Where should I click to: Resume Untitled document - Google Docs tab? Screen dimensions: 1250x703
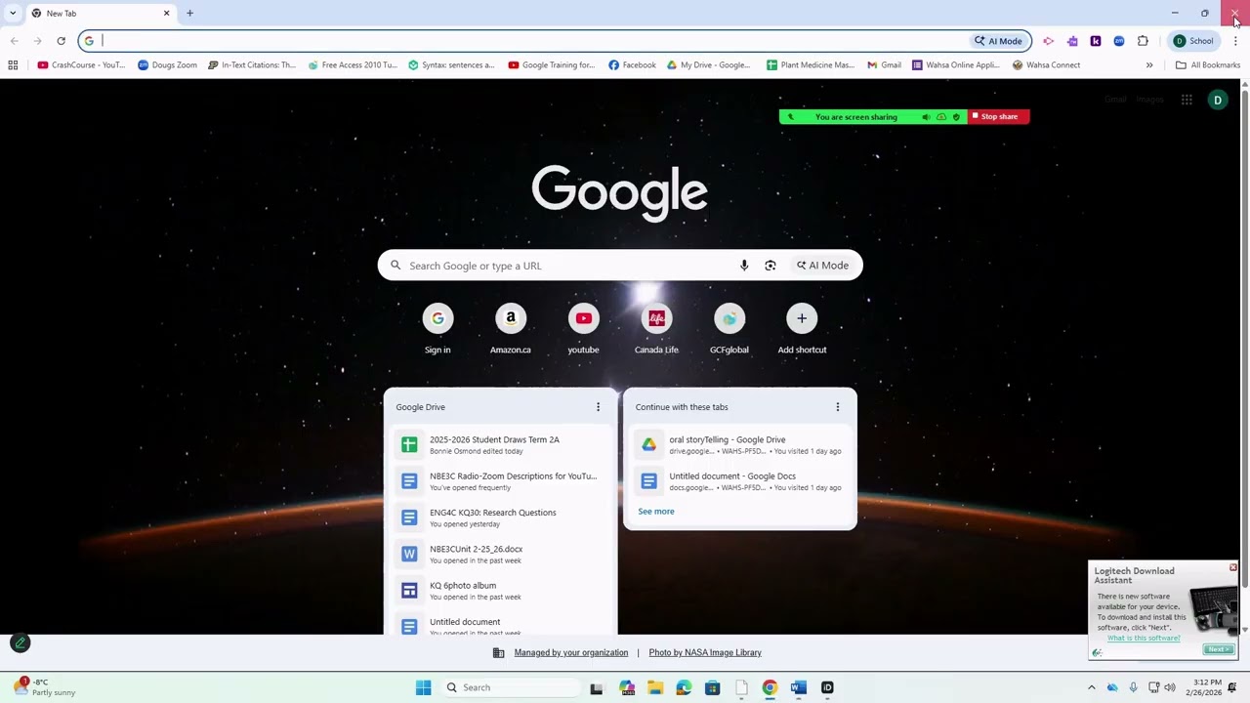740,481
